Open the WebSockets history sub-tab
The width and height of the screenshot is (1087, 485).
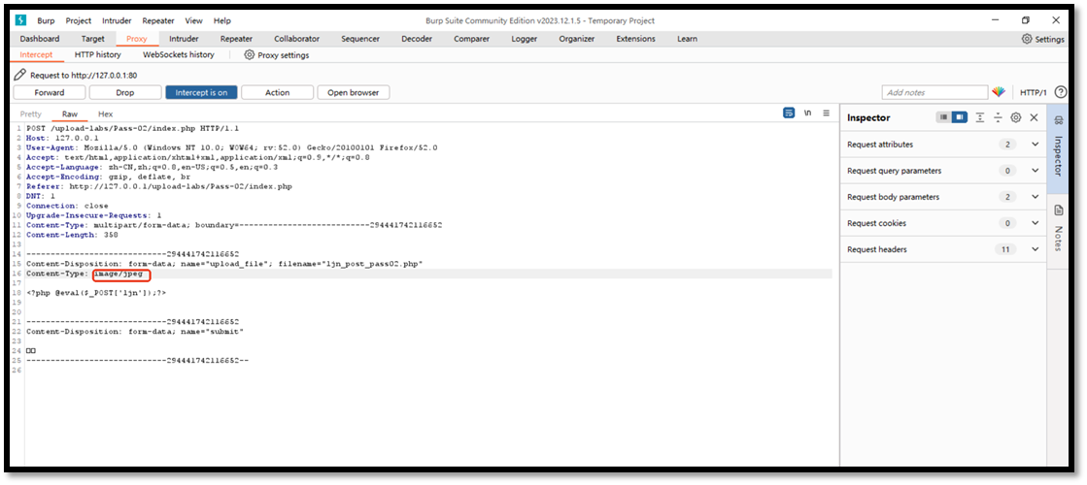click(x=178, y=54)
